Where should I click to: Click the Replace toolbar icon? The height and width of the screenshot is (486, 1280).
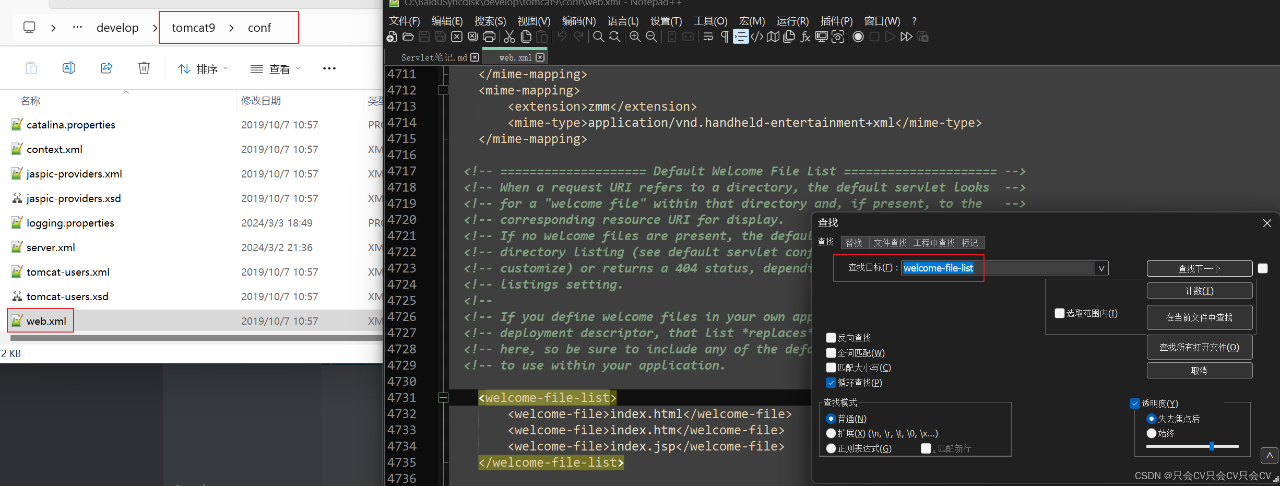[x=615, y=37]
